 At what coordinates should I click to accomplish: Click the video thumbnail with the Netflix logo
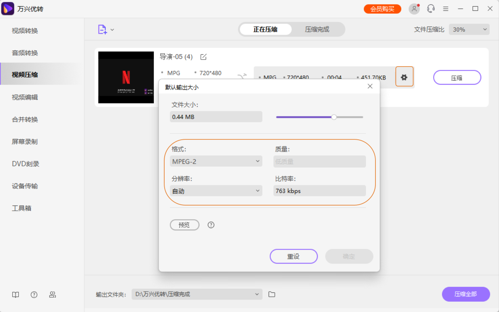[126, 78]
